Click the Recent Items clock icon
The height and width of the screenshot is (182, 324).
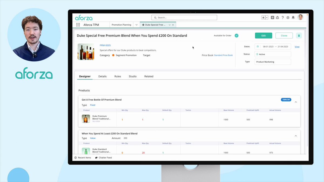76,158
